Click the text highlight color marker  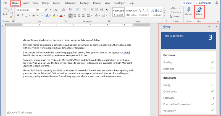pyautogui.click(x=54, y=16)
